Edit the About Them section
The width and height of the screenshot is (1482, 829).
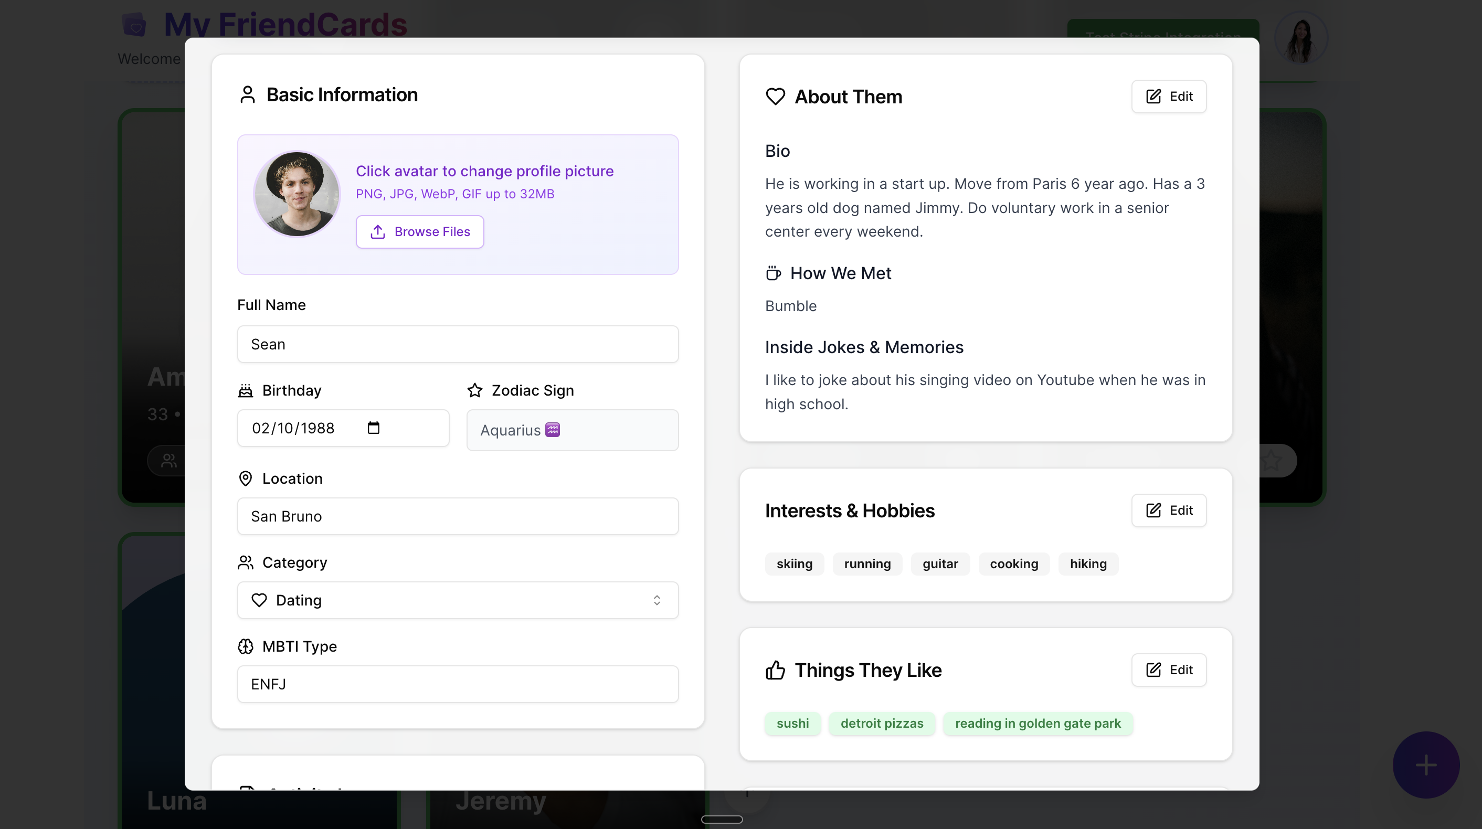[x=1169, y=97]
